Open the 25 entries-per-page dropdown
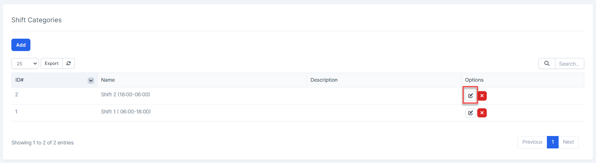Screen dimensions: 596x163 tap(25, 63)
